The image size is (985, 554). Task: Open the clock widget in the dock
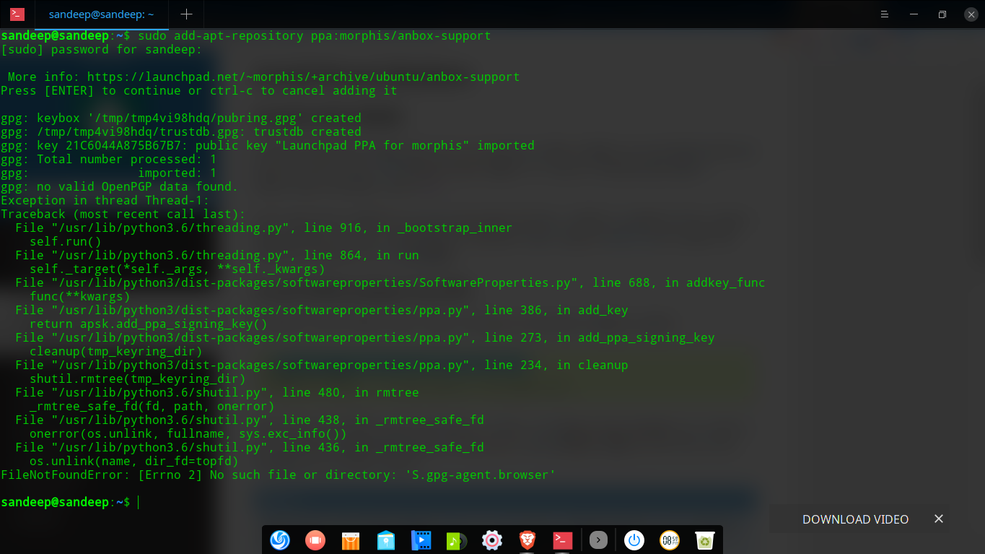(x=669, y=540)
